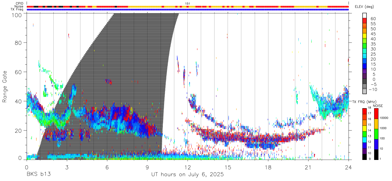Pick the cyan swatch of TX FRQ legend
This screenshot has height=181, width=392.
(x=365, y=140)
